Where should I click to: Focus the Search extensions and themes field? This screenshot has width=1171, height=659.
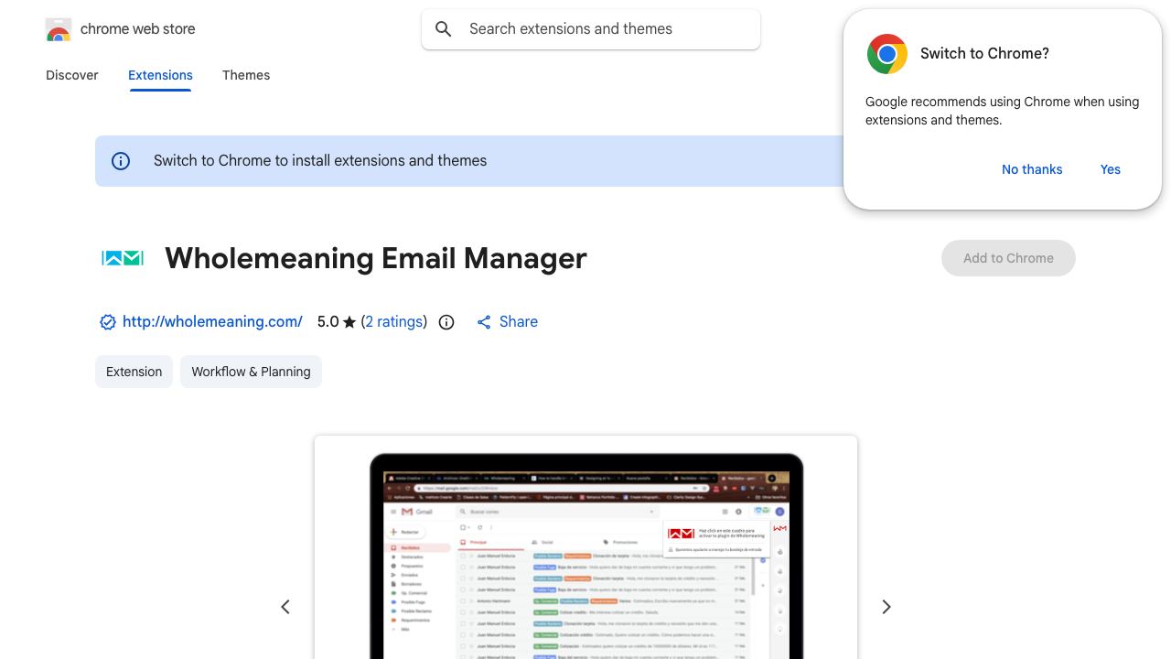[591, 29]
